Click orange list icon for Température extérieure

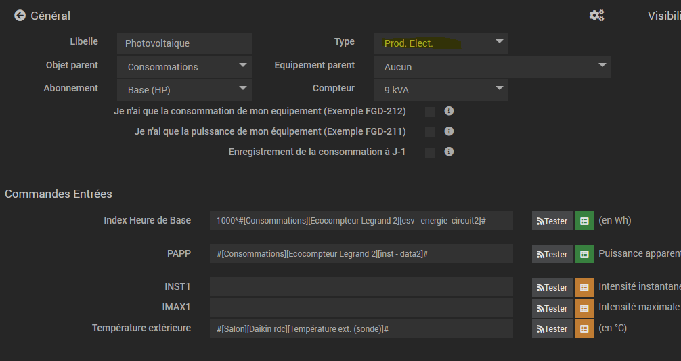click(584, 328)
